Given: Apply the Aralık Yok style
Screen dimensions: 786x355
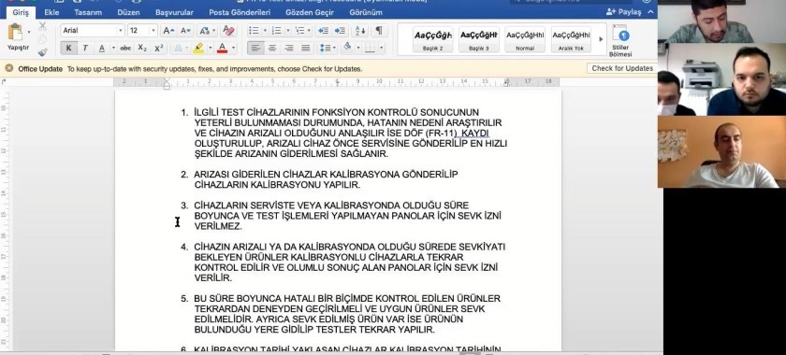Looking at the screenshot, I should coord(571,40).
